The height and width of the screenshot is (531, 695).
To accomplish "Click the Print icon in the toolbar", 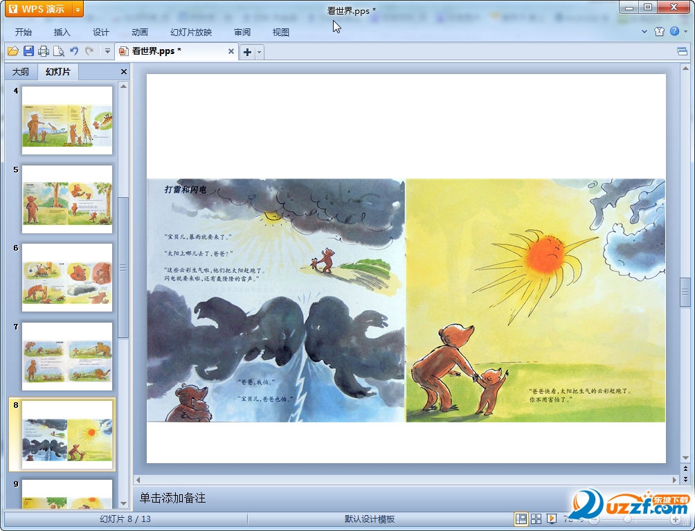I will [44, 51].
